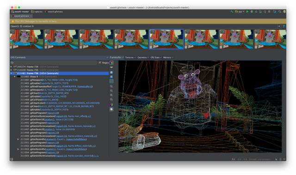Click the Make Project hammer icon
The image size is (296, 175).
pyautogui.click(x=232, y=12)
